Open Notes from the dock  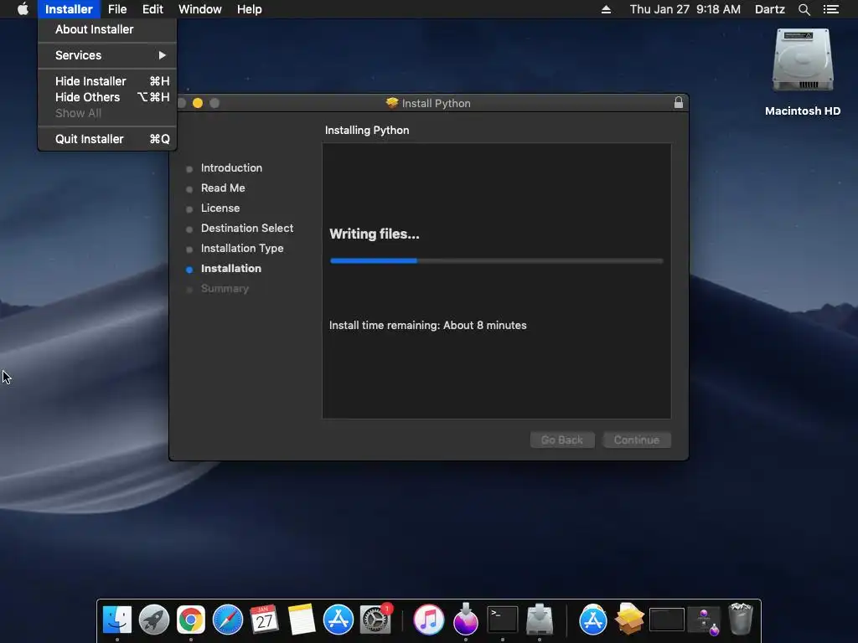pos(302,620)
